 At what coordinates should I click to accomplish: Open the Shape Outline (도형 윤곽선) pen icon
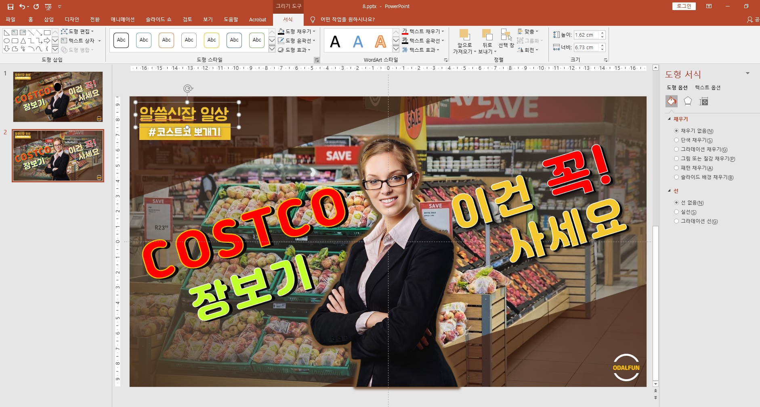pyautogui.click(x=281, y=40)
